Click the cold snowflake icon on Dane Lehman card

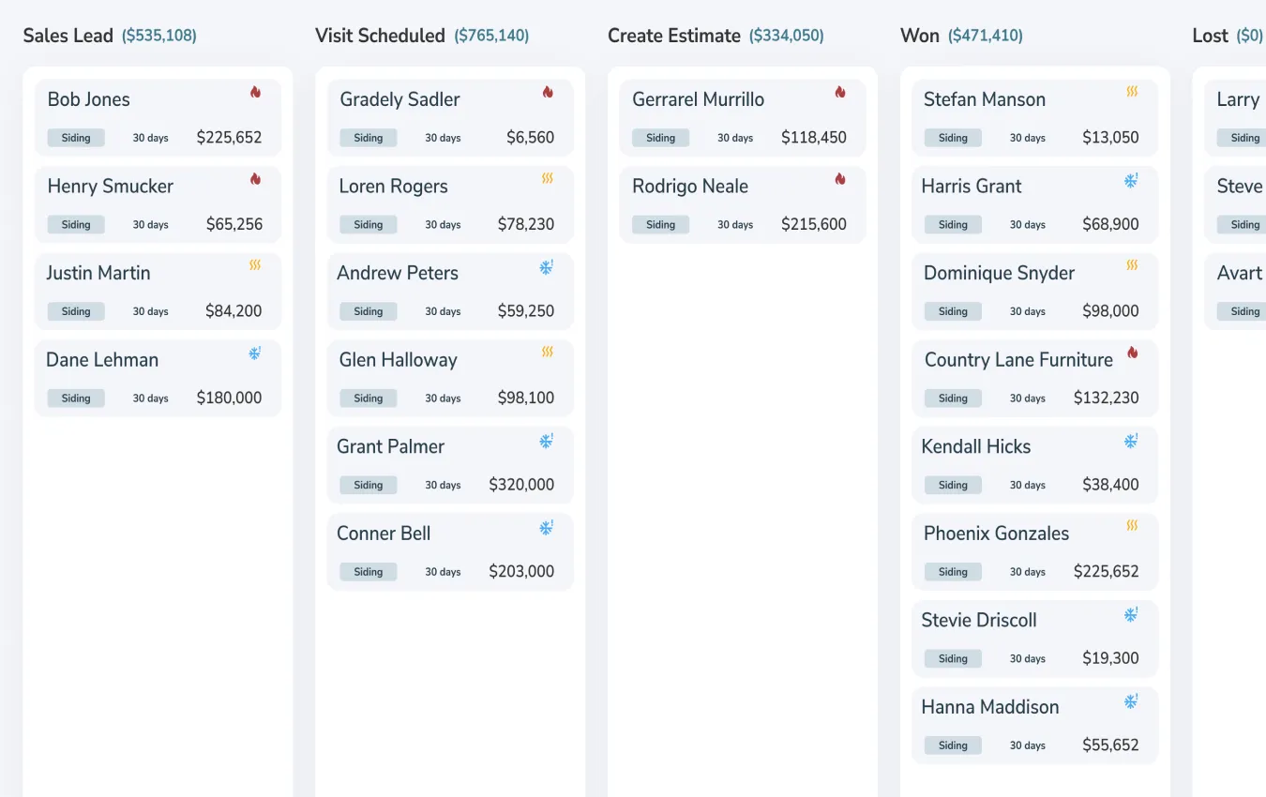(x=254, y=353)
